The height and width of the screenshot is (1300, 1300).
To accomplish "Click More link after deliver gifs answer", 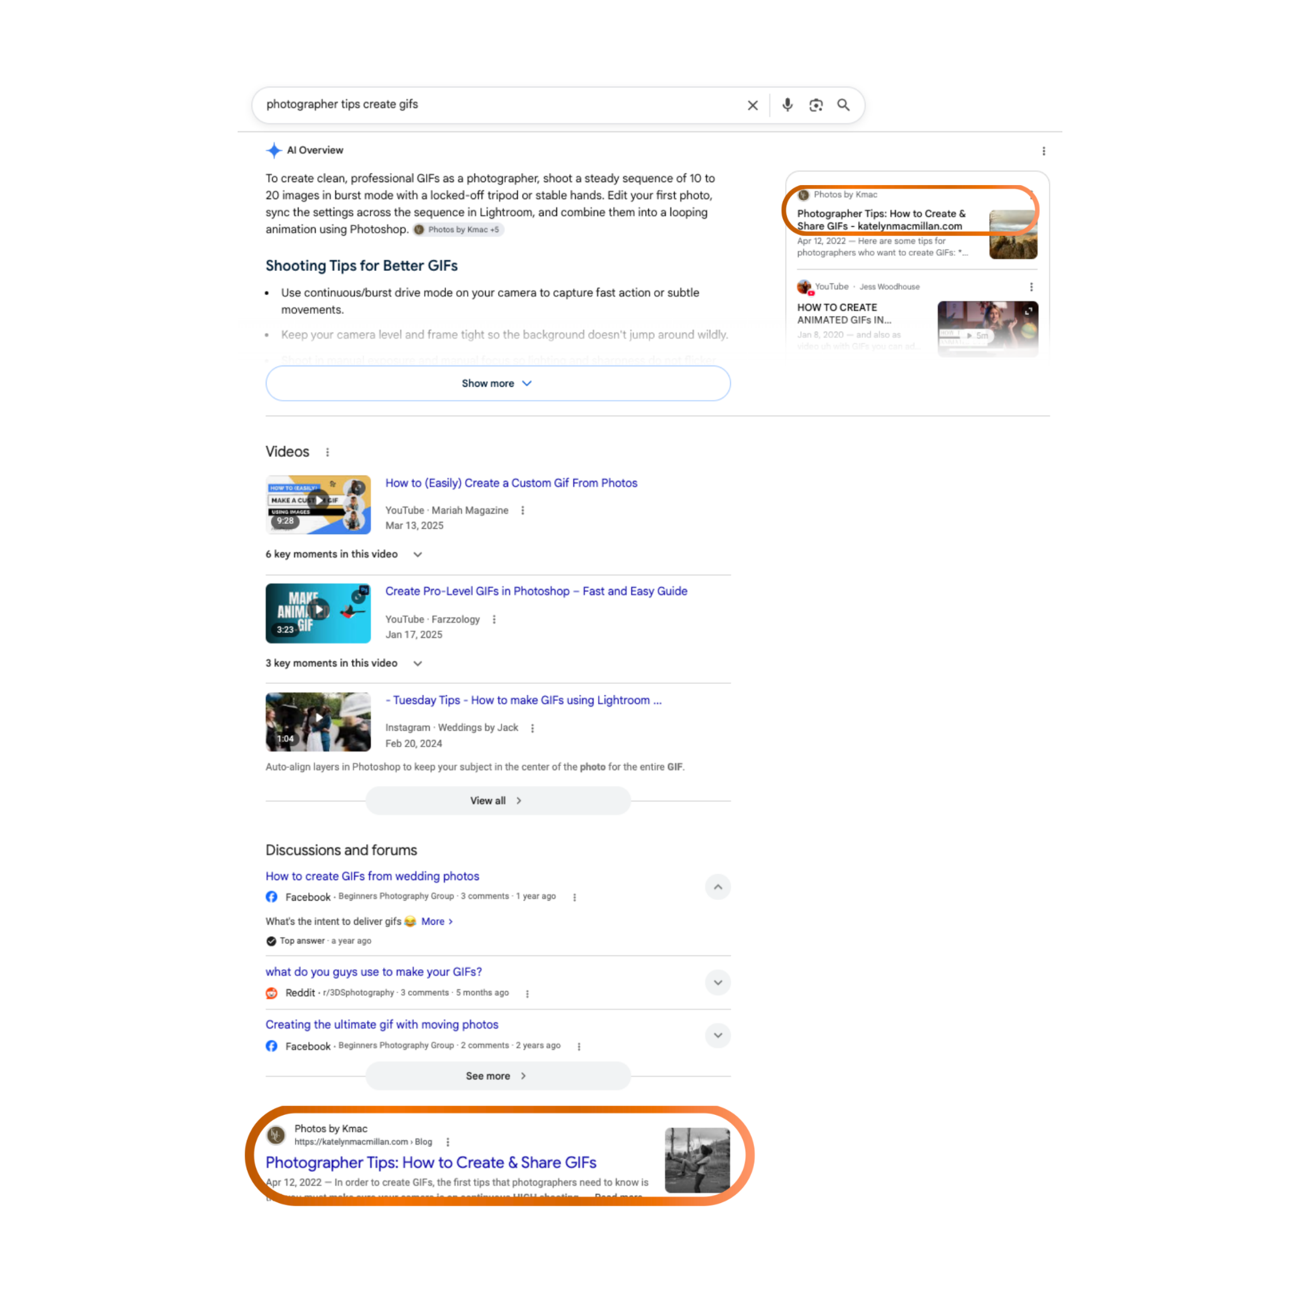I will pyautogui.click(x=437, y=922).
